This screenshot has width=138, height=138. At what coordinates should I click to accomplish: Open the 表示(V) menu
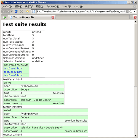pos(29,7)
